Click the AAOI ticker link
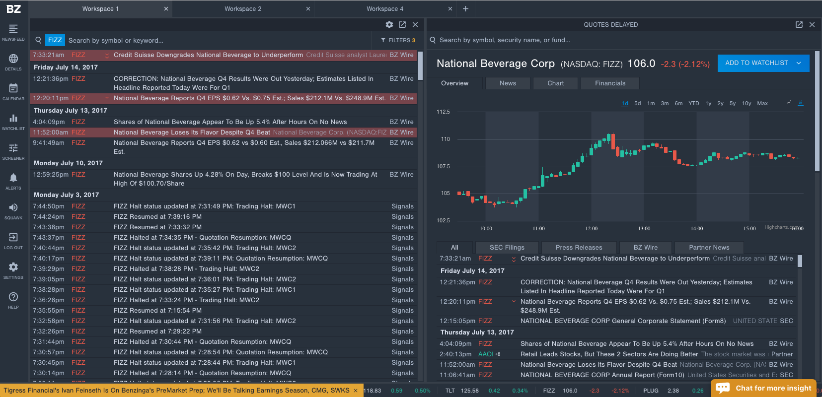This screenshot has width=822, height=397. pos(486,354)
